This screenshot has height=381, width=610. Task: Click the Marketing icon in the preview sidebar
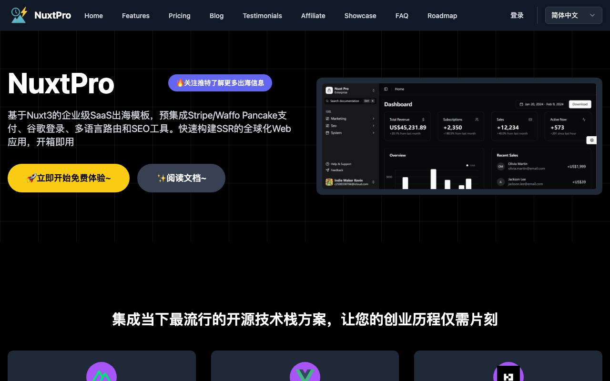[x=327, y=119]
